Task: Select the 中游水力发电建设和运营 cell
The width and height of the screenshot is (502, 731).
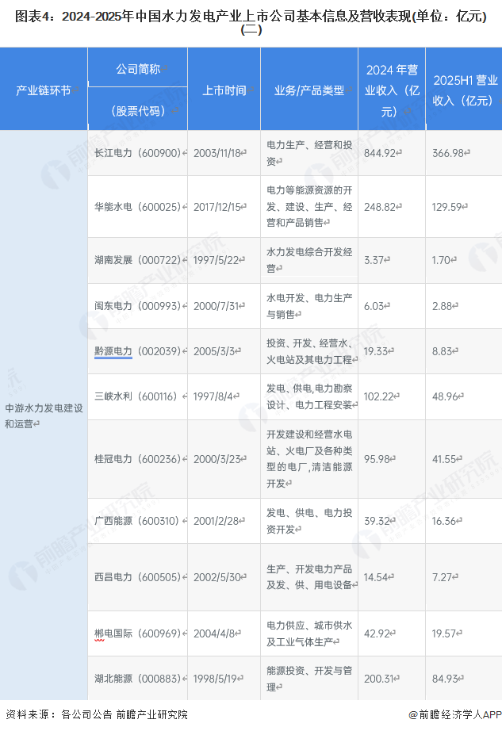Action: [x=44, y=416]
